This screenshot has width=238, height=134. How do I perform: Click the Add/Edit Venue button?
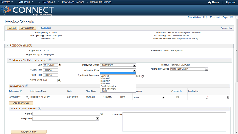29,131
